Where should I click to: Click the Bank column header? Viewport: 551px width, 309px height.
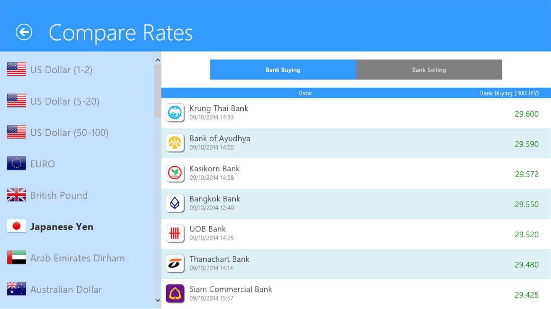point(305,93)
